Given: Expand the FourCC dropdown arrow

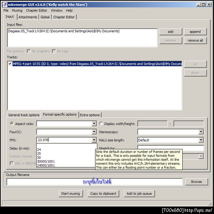Looking at the screenshot, I should pyautogui.click(x=94, y=132).
